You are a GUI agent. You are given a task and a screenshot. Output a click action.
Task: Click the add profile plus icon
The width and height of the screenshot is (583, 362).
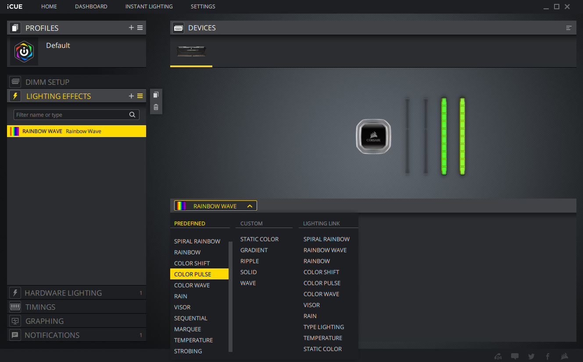point(131,28)
